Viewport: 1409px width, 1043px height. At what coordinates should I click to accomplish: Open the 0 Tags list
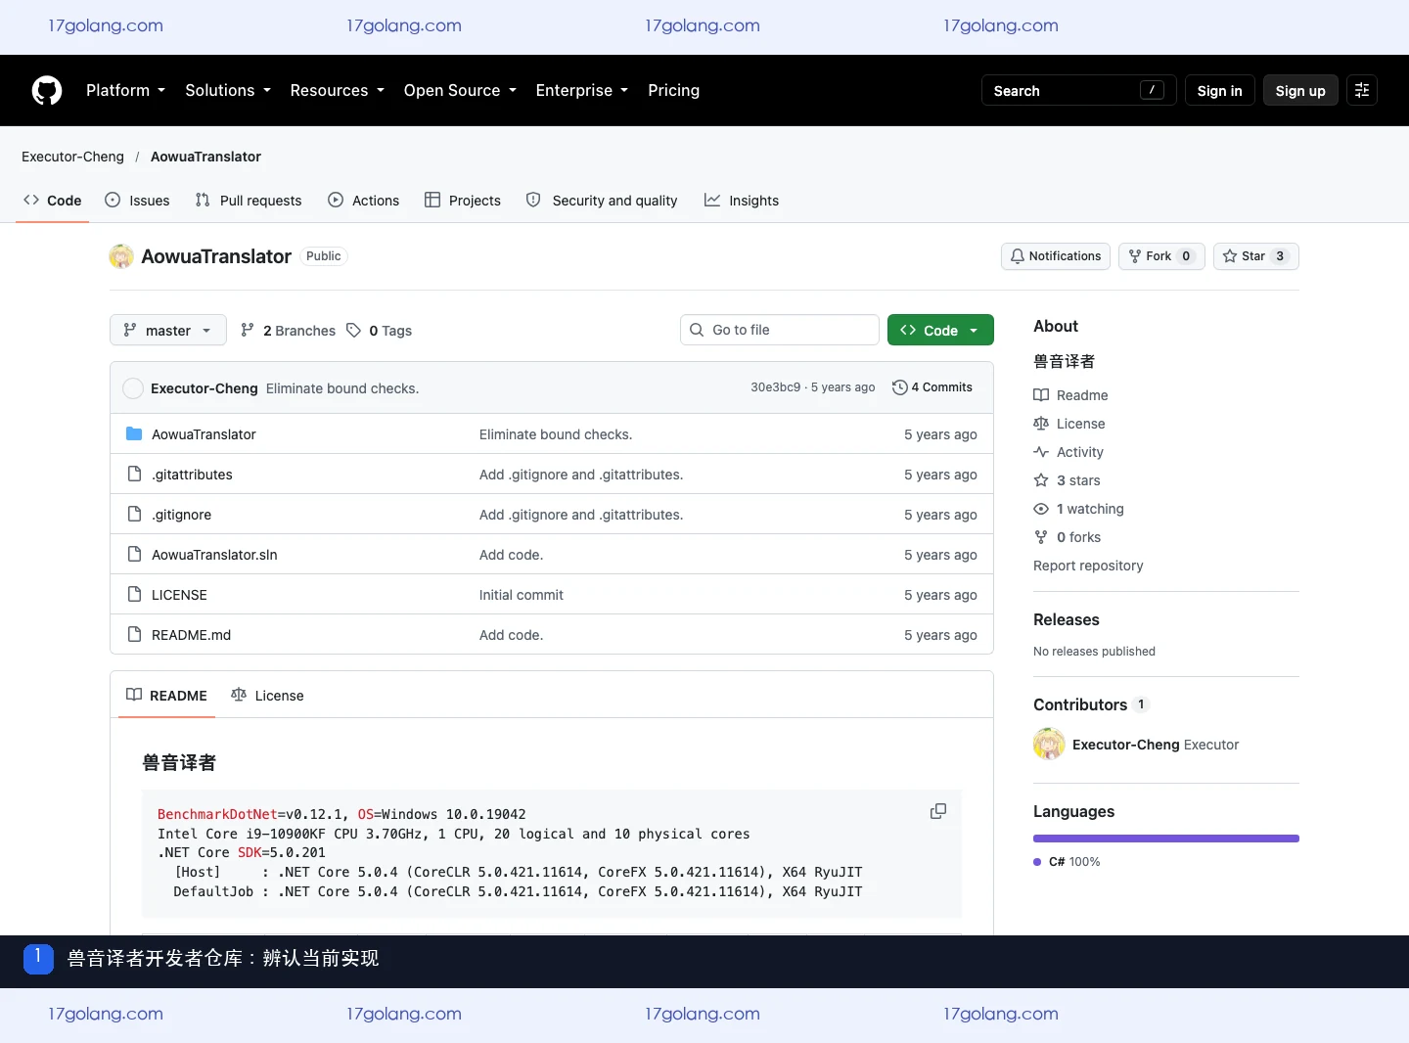[379, 331]
